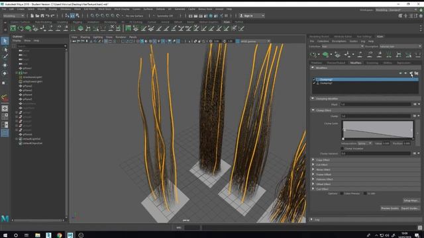The height and width of the screenshot is (238, 424).
Task: Click green hair strands icon in XGen toolbar
Action: click(x=389, y=55)
